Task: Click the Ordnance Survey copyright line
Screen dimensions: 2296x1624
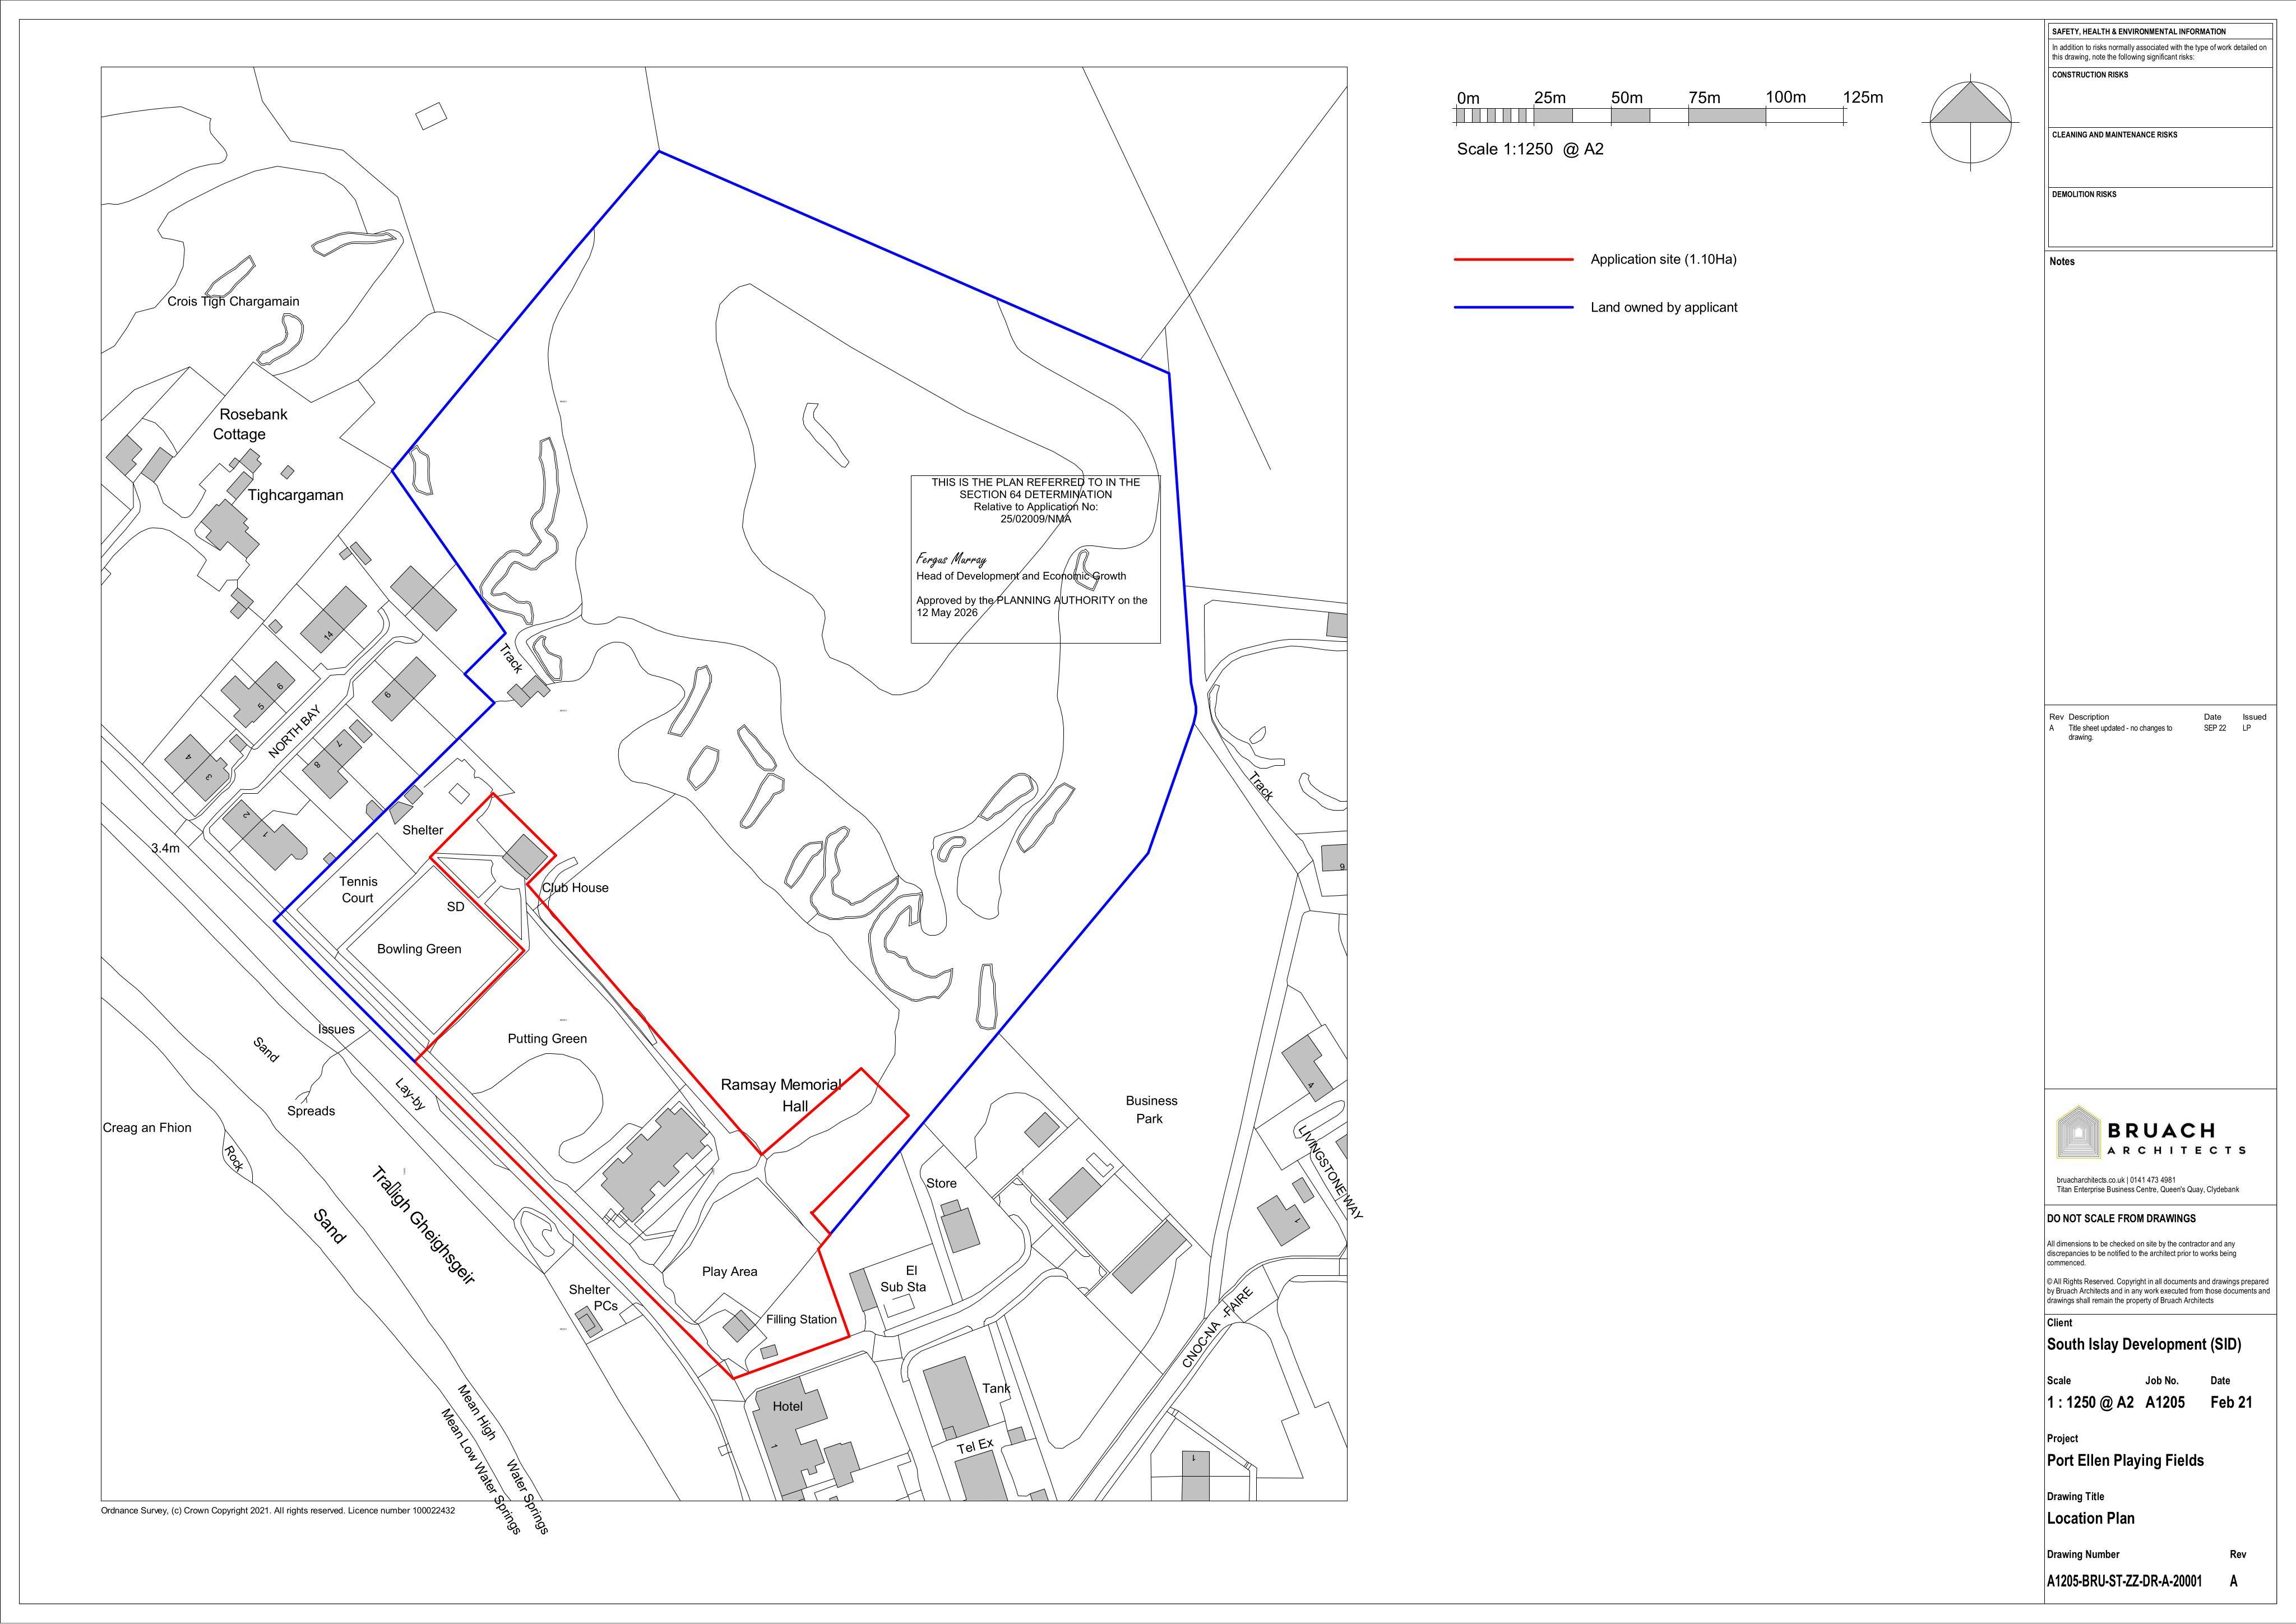Action: coord(278,1511)
